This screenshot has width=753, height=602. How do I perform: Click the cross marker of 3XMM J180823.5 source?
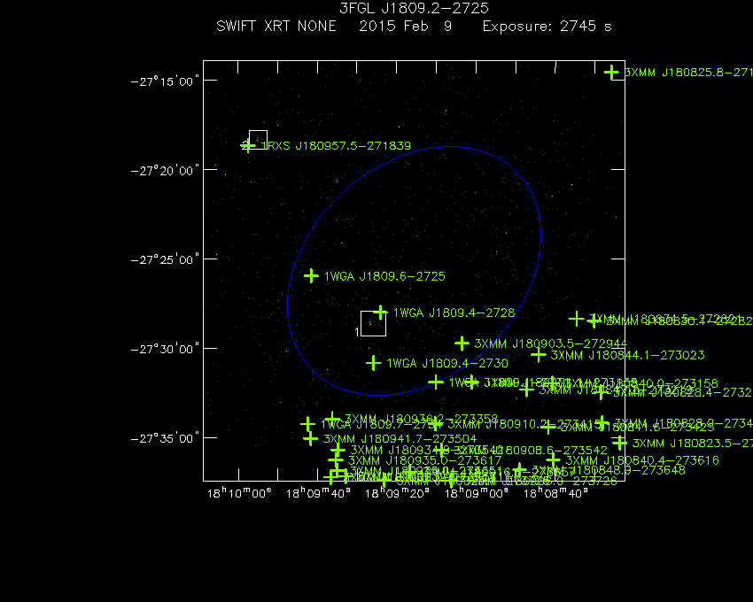click(619, 443)
